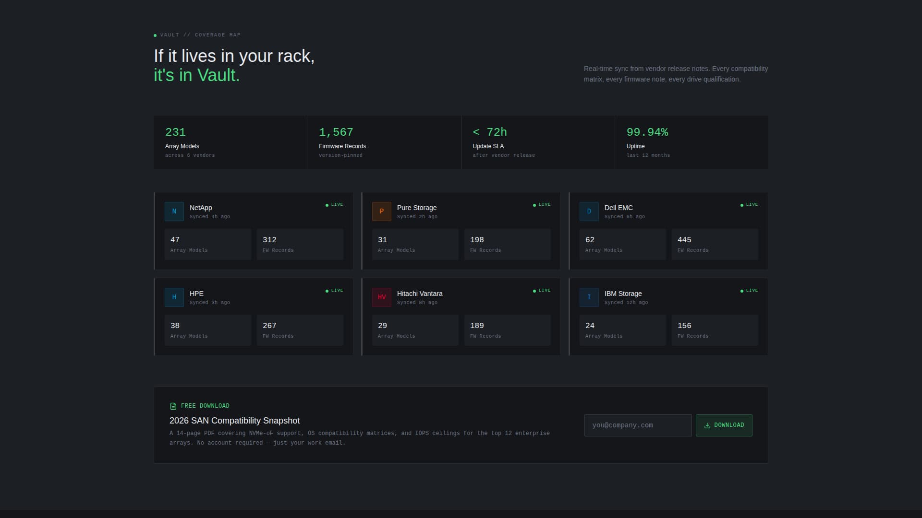
Task: Select the Pure Storage vendor icon
Action: (381, 212)
